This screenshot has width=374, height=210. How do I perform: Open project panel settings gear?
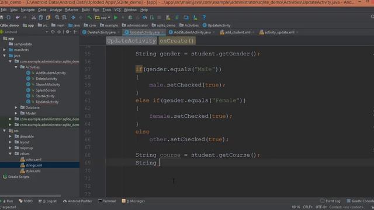[68, 32]
